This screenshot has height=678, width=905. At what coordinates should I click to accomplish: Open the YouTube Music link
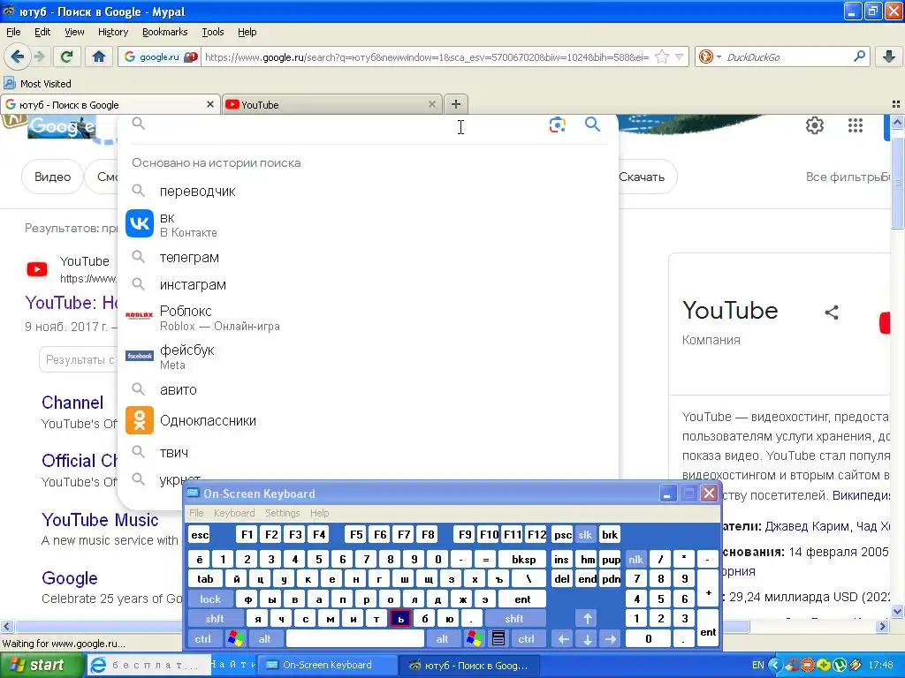(x=100, y=519)
